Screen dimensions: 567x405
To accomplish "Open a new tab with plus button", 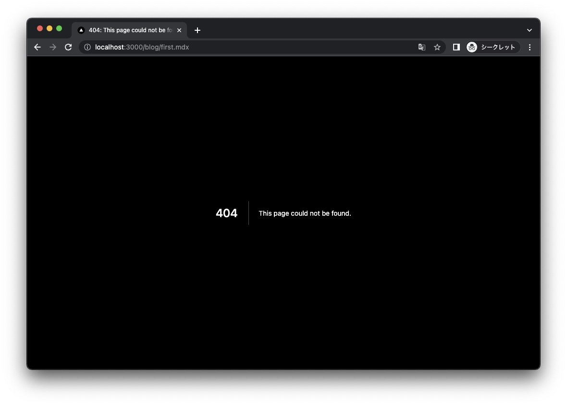I will [x=197, y=30].
